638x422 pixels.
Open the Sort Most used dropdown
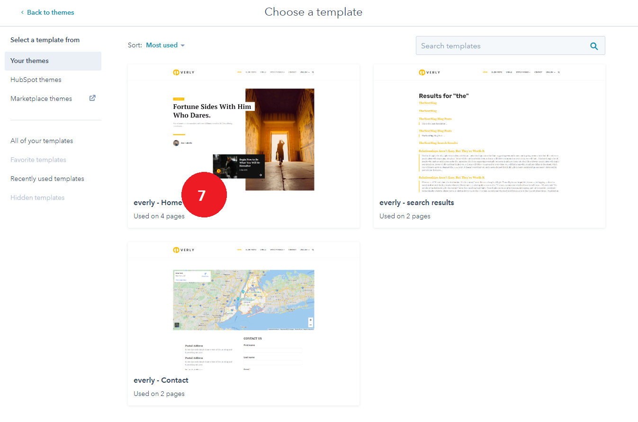[165, 45]
